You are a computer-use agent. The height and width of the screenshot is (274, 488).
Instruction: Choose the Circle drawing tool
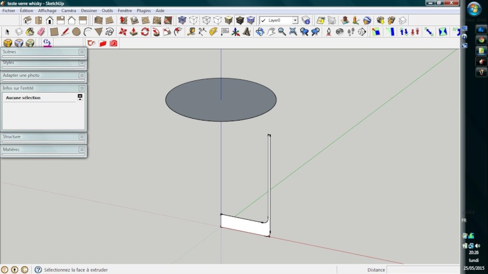(x=76, y=32)
